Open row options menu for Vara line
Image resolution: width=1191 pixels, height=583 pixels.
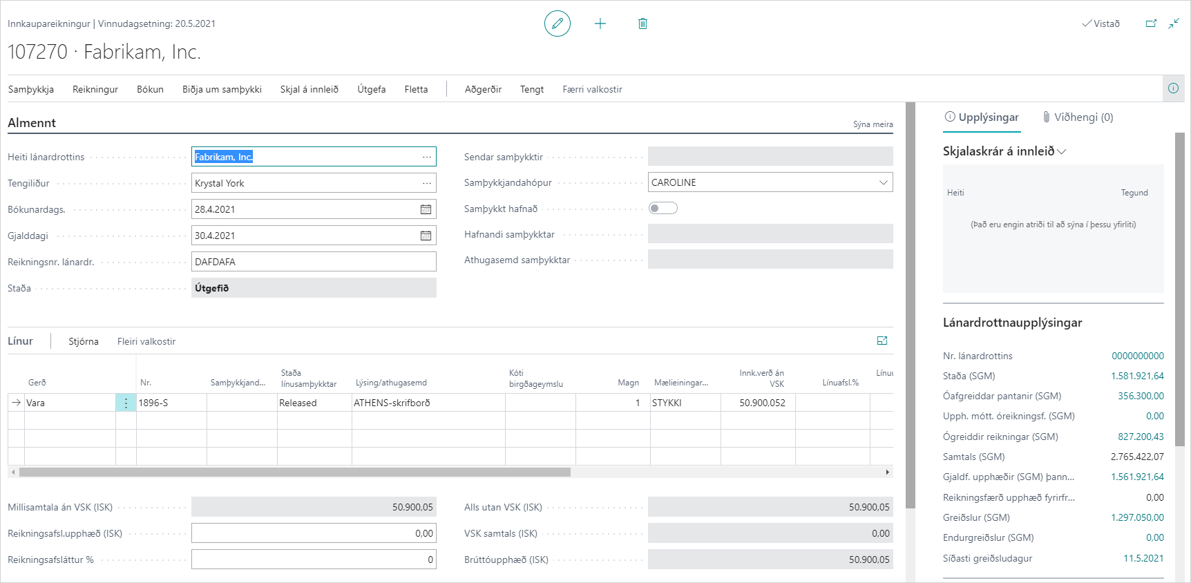pos(126,403)
